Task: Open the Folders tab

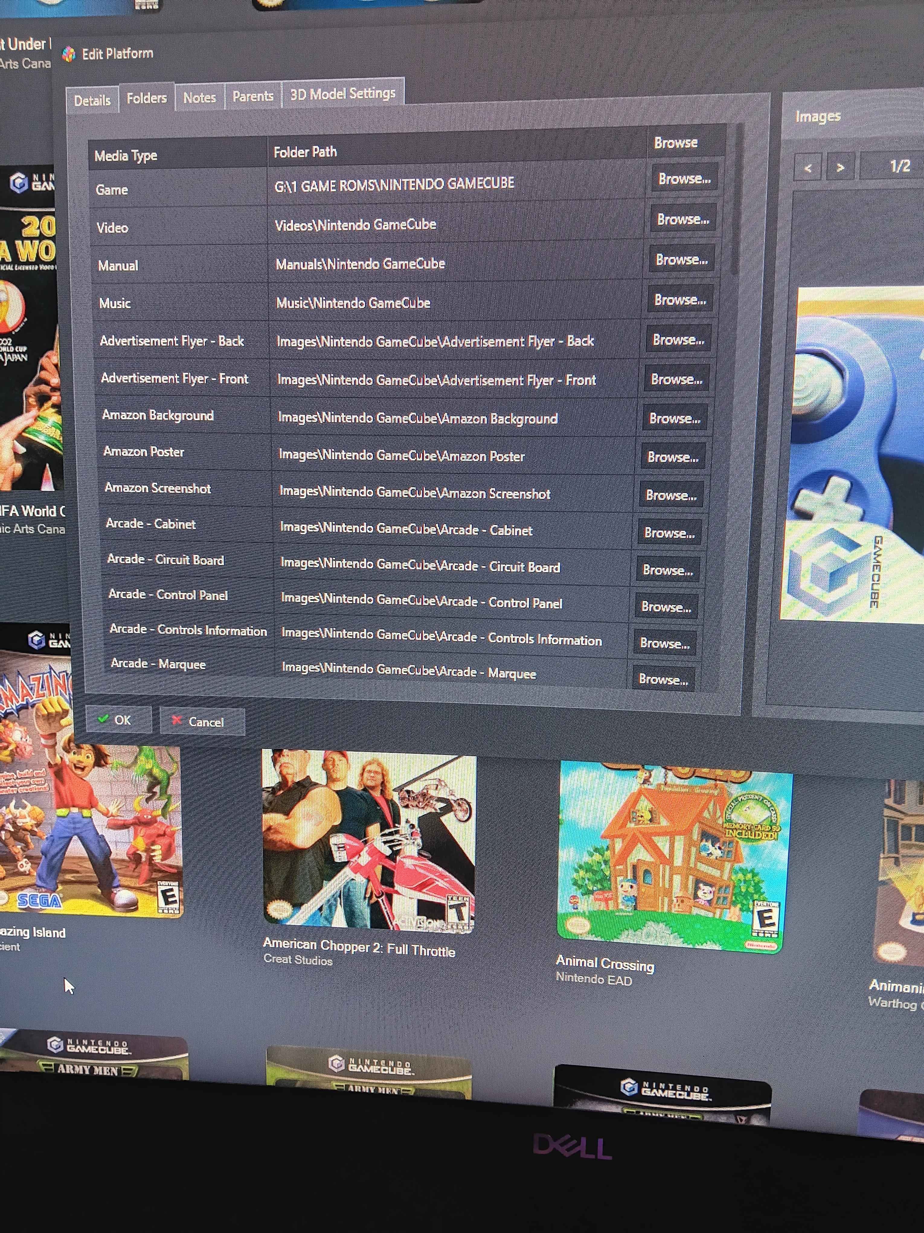Action: pos(146,98)
